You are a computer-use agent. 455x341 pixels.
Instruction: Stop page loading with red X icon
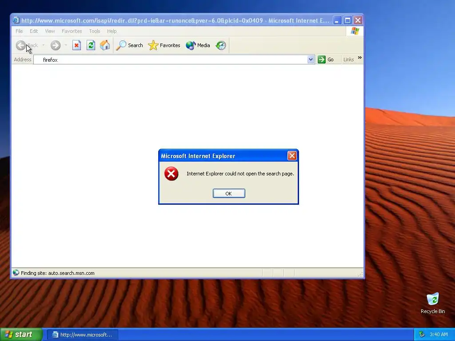76,45
